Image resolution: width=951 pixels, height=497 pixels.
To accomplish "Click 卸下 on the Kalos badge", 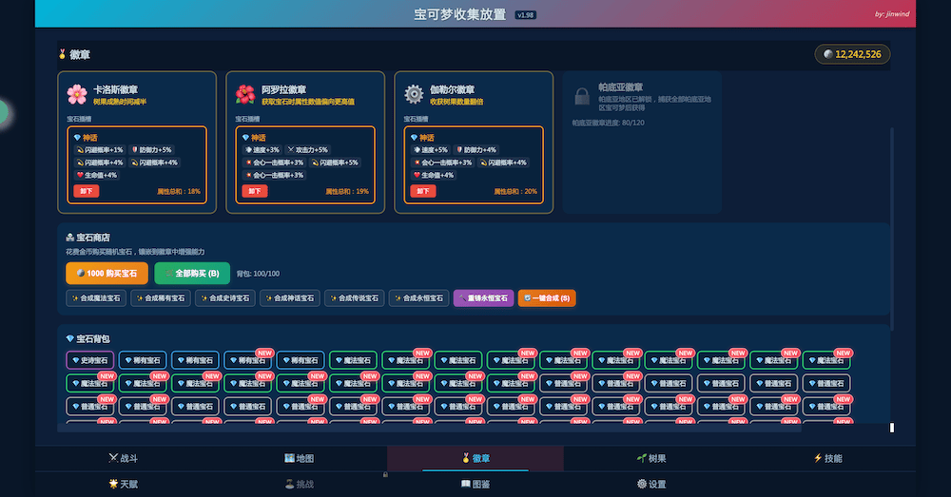I will coord(86,191).
